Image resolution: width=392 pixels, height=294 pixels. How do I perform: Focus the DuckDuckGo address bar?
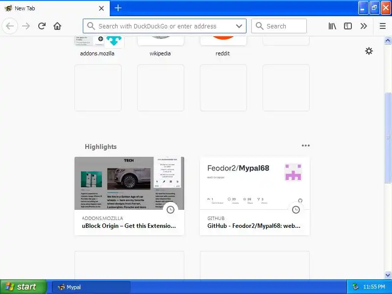coord(165,26)
